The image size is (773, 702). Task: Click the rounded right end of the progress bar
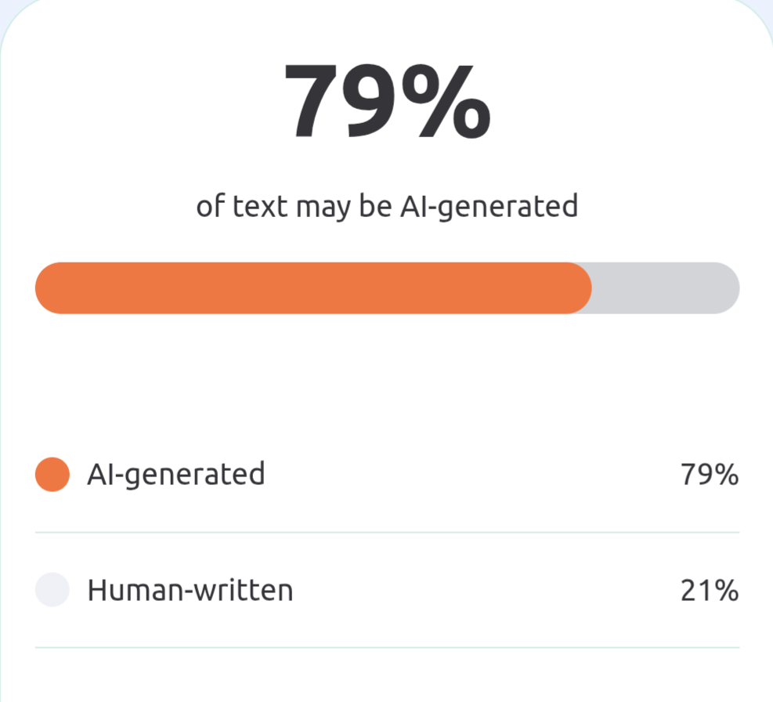(725, 288)
